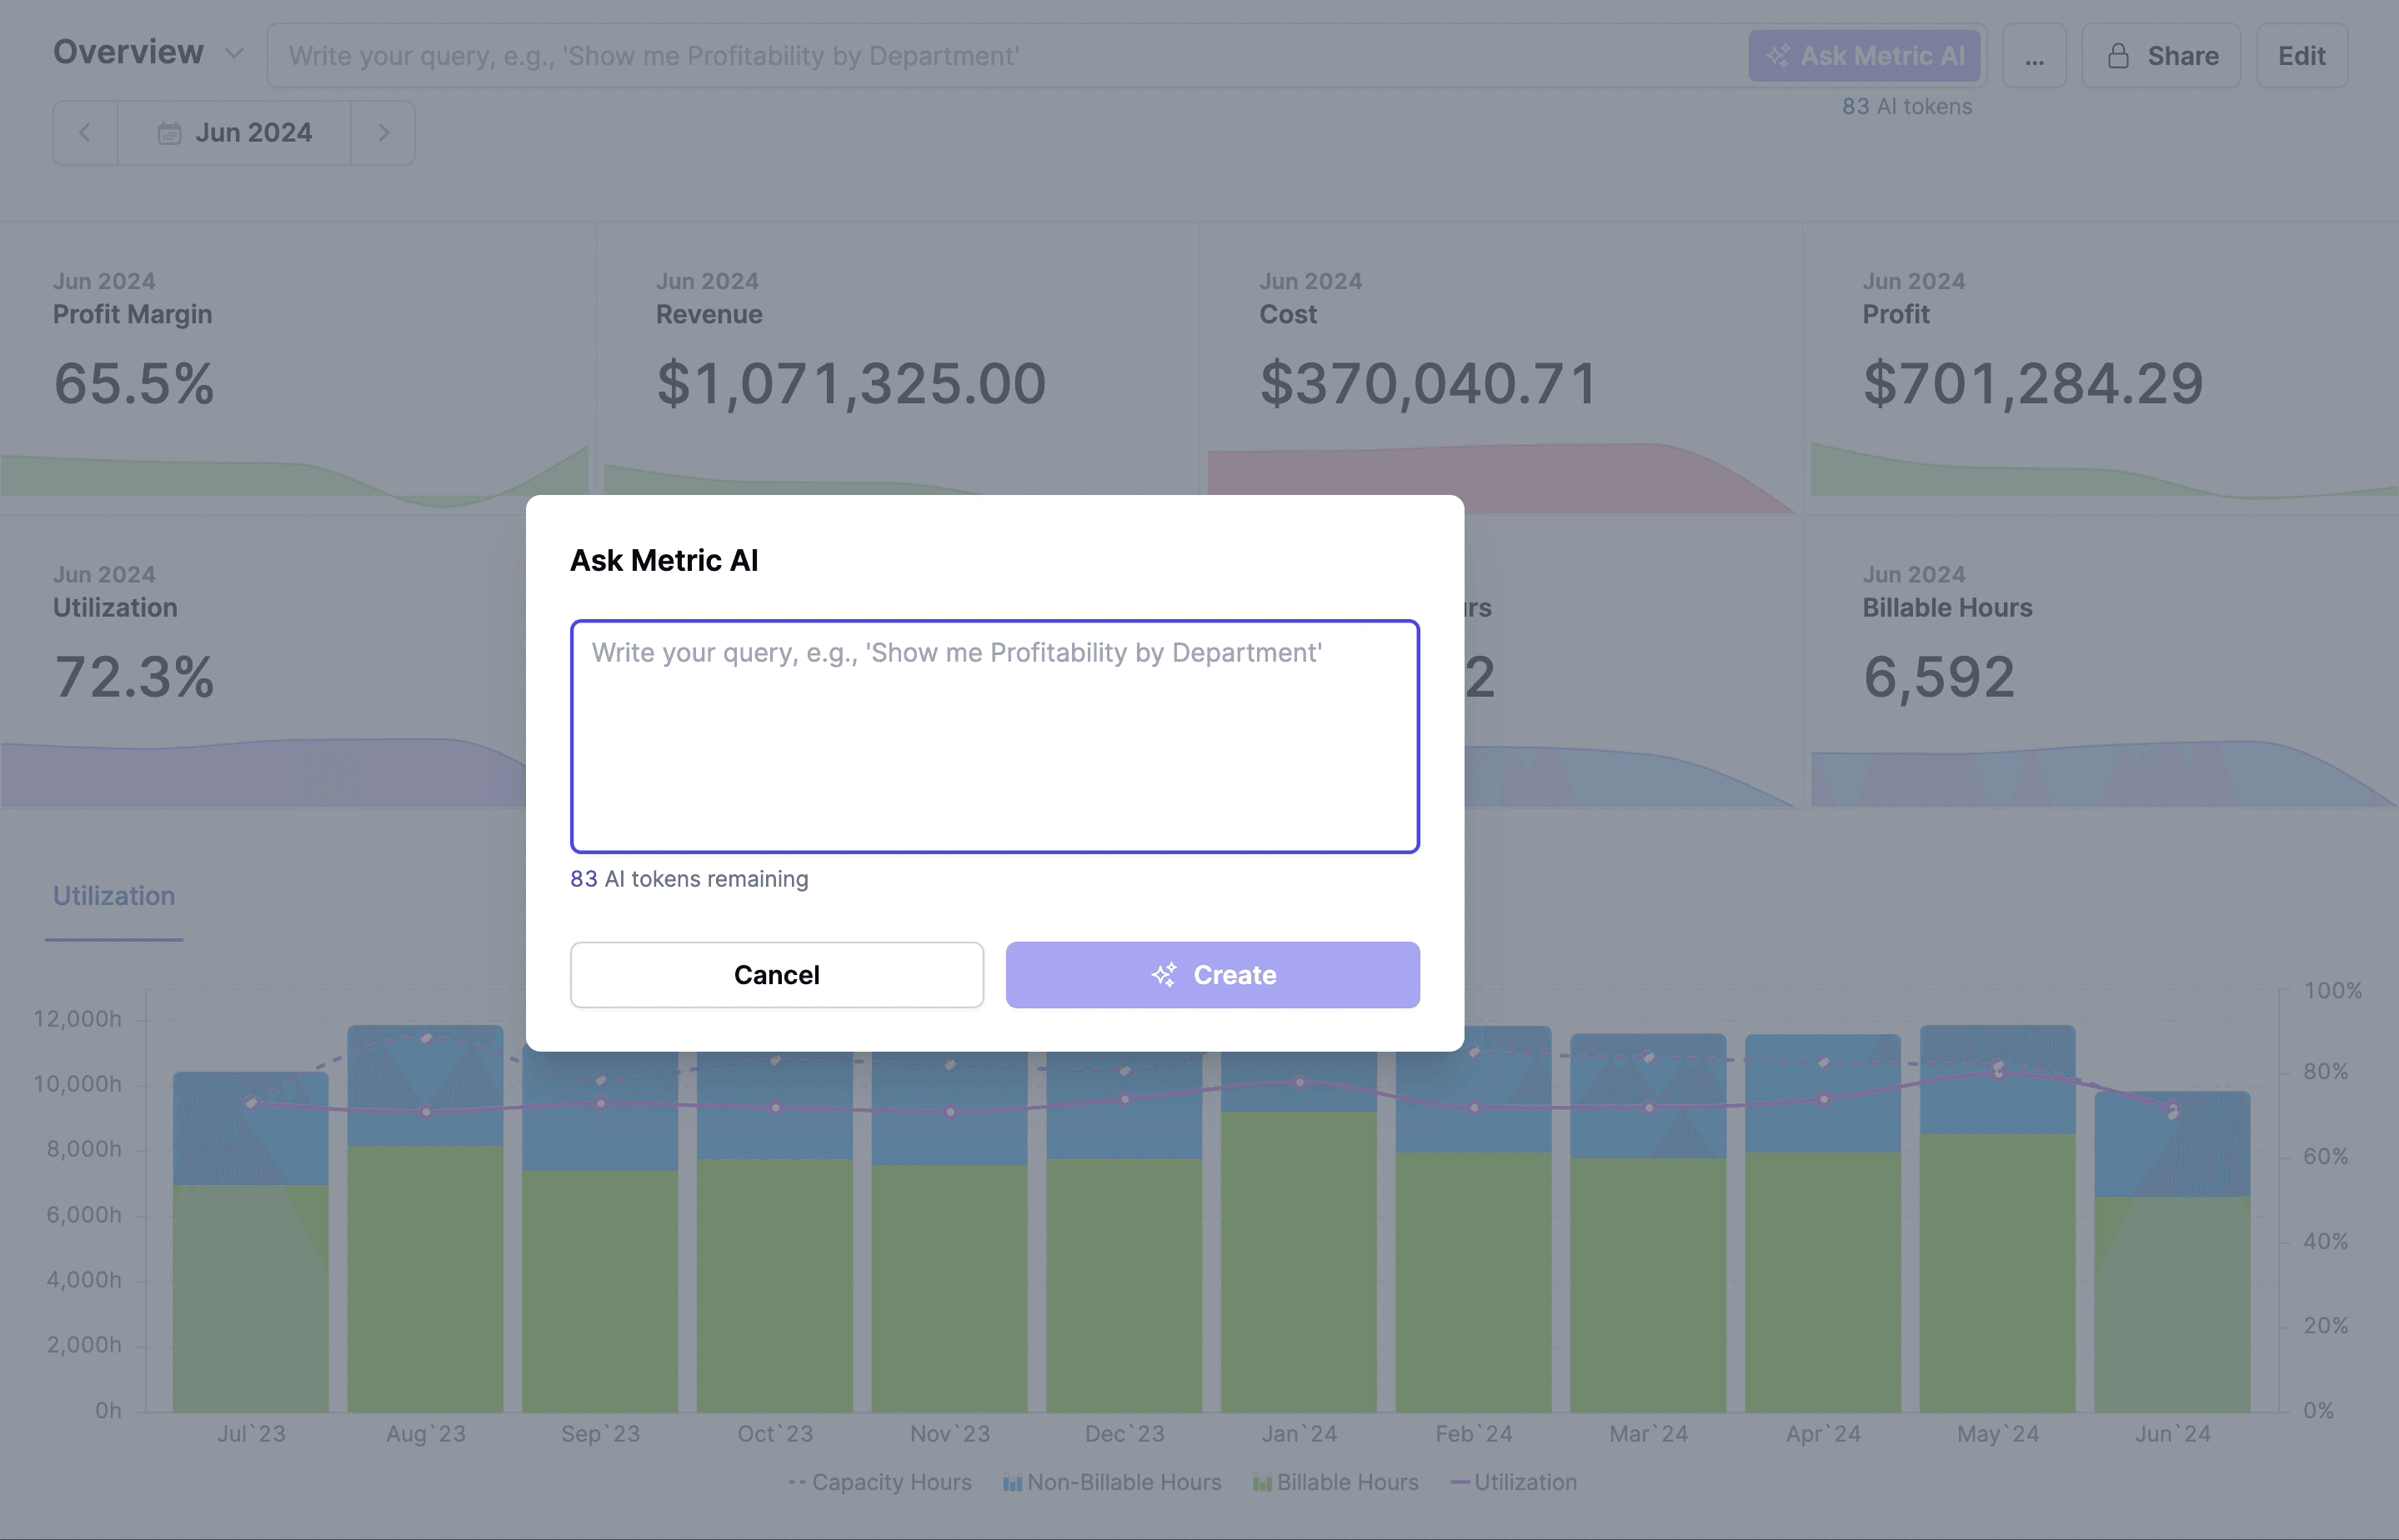Click the sparkles icon on the Create button
Screen dimensions: 2399x1540
tap(1162, 975)
